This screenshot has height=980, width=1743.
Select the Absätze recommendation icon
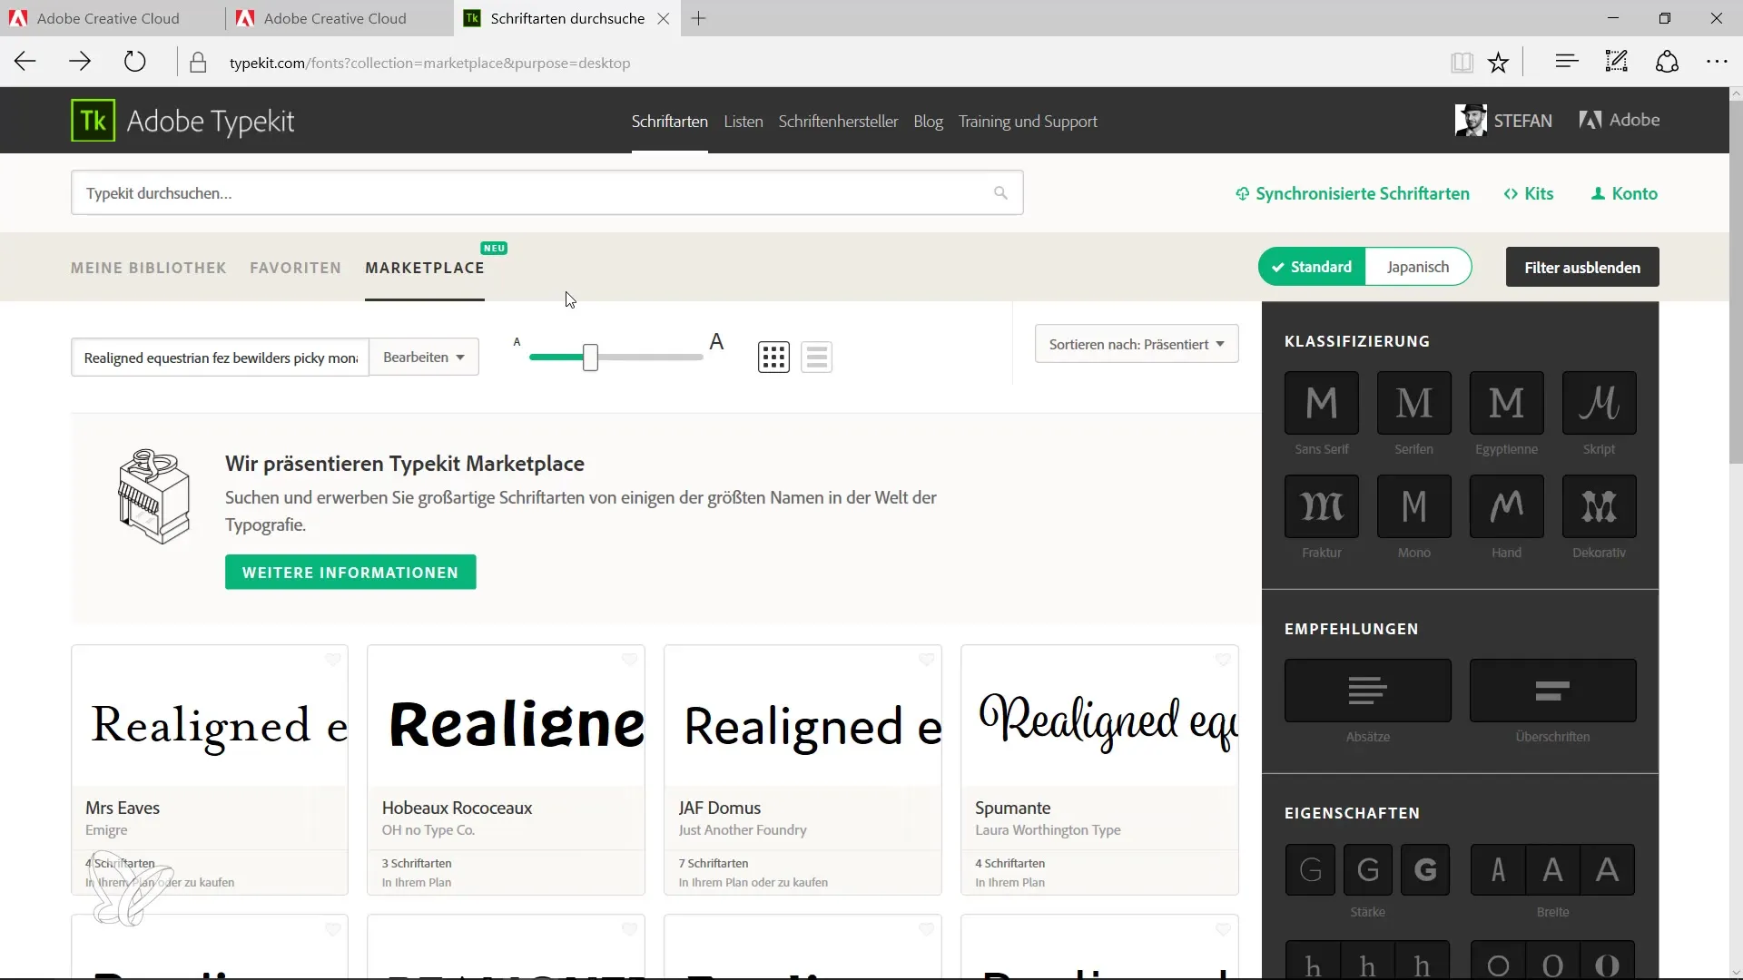1367,691
